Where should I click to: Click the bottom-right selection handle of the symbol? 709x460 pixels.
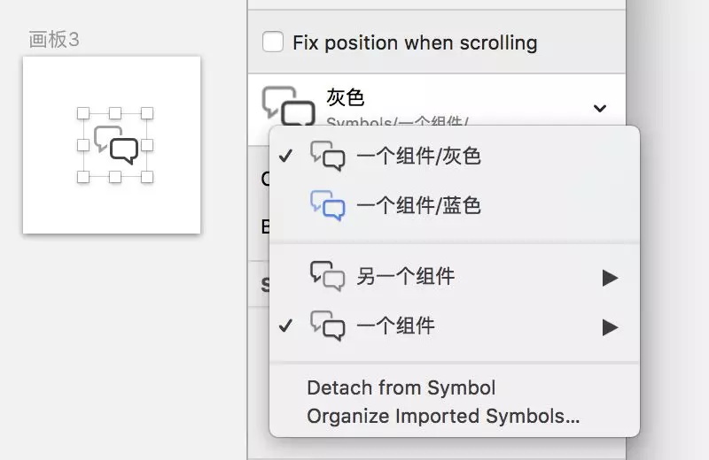(x=147, y=177)
